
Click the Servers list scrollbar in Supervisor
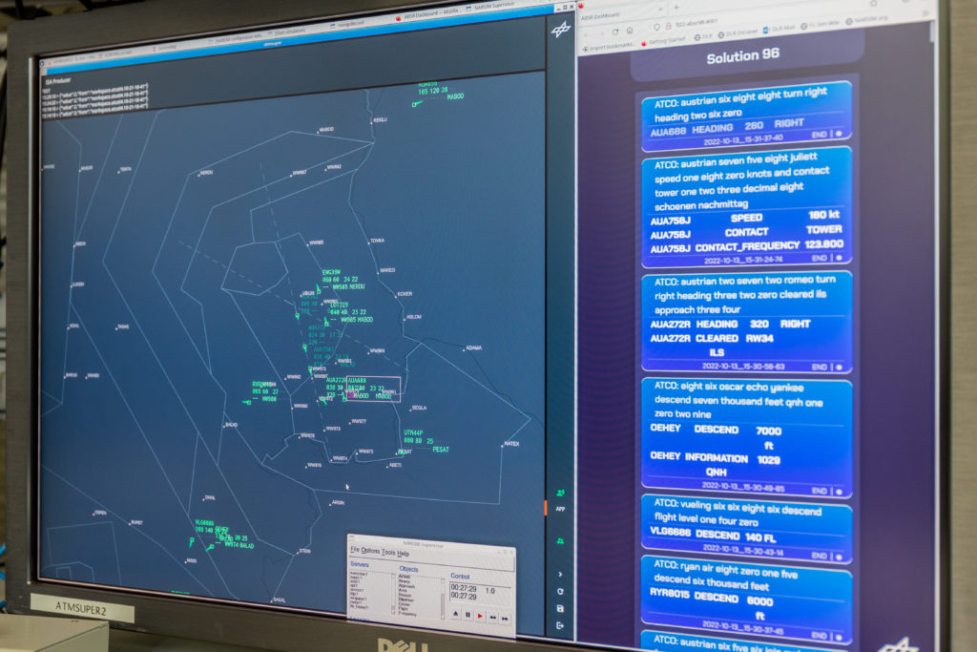pos(394,593)
